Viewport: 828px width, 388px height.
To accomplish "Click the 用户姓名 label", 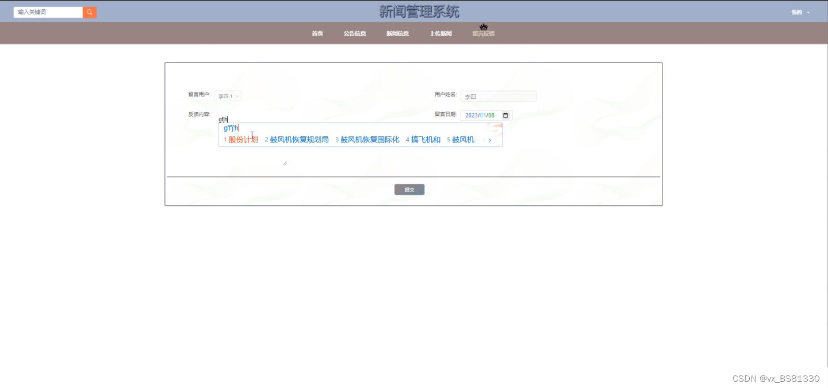I will point(446,94).
